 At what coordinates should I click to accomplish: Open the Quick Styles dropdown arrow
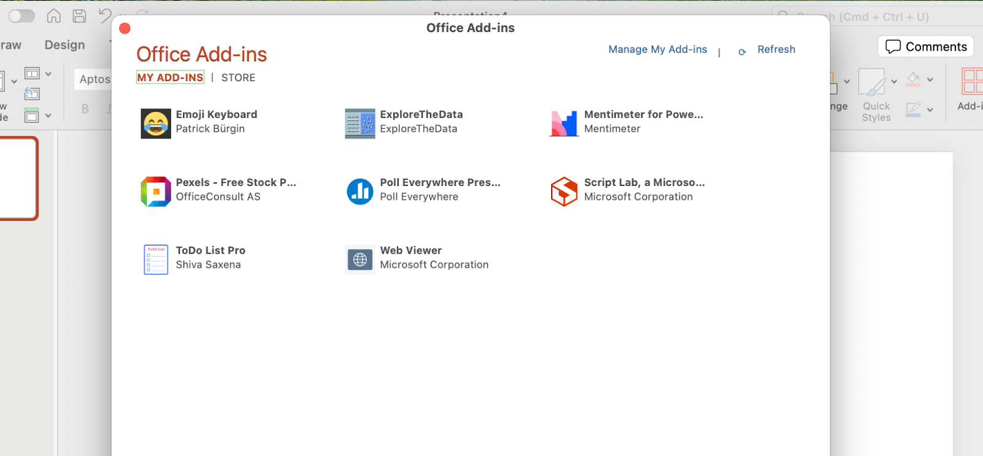pos(894,81)
